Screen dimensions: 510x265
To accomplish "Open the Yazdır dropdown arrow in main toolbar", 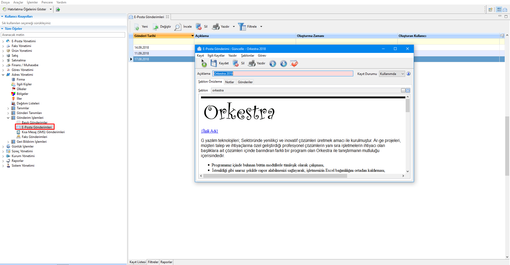I will 234,27.
